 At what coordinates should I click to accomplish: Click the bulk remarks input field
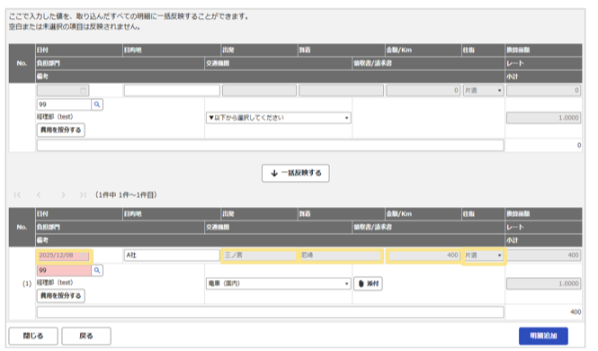tap(270, 146)
